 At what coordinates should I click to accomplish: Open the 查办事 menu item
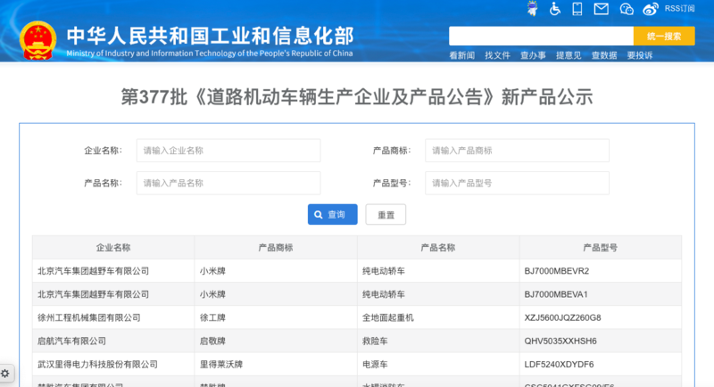[x=533, y=55]
